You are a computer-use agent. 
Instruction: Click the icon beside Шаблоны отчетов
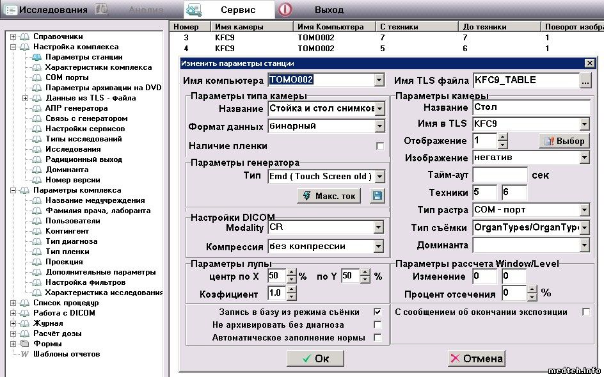pyautogui.click(x=25, y=354)
